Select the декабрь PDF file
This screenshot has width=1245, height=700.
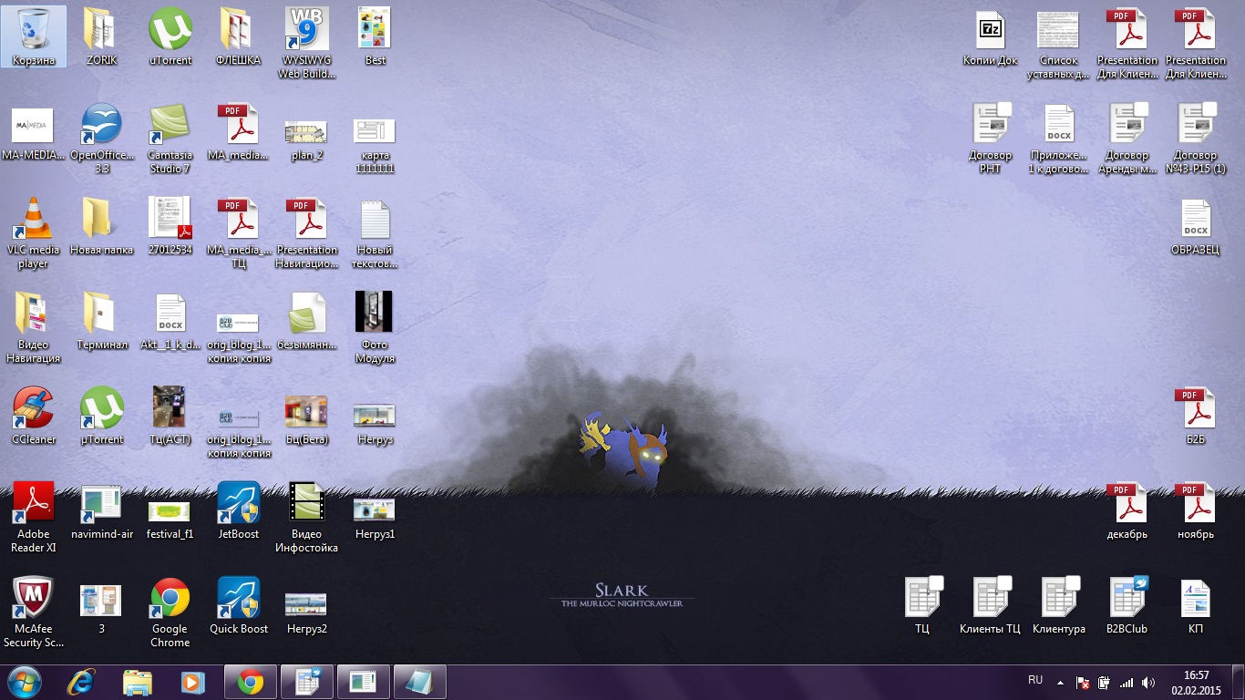(x=1127, y=511)
